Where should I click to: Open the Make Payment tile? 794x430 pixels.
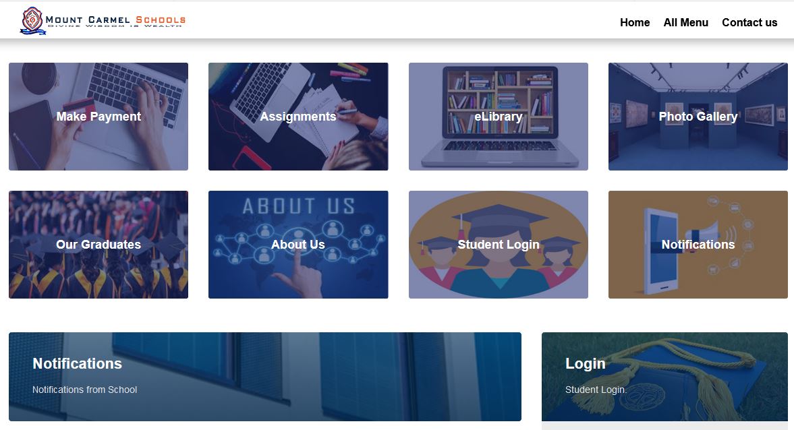tap(98, 117)
